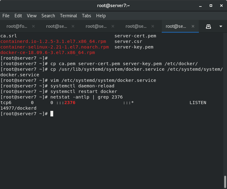Screen dimensions: 227x189
Task: Click the root@server7:~ window title
Action: click(113, 6)
